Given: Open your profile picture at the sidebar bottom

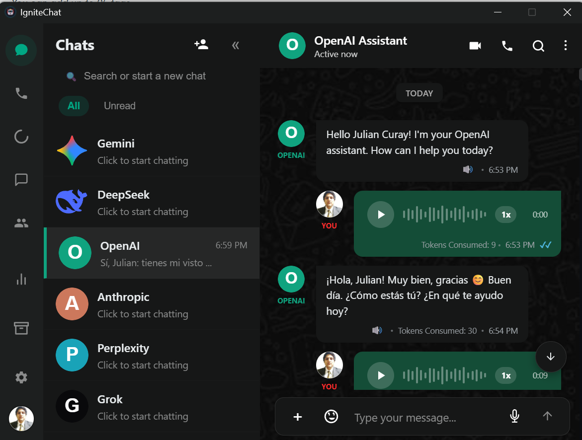Looking at the screenshot, I should 21,419.
